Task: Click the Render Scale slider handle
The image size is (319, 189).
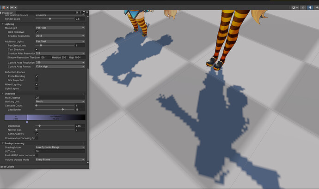Action: [x=50, y=18]
